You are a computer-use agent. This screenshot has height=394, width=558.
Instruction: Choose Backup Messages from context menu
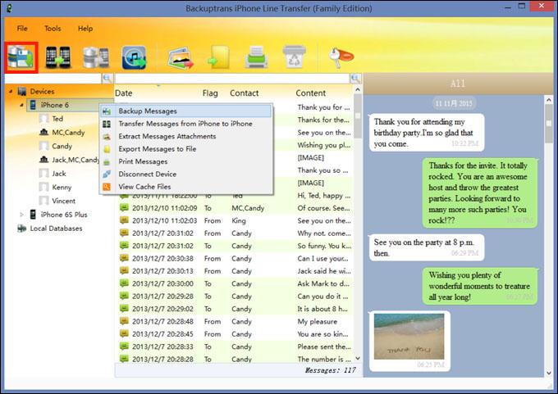click(185, 111)
